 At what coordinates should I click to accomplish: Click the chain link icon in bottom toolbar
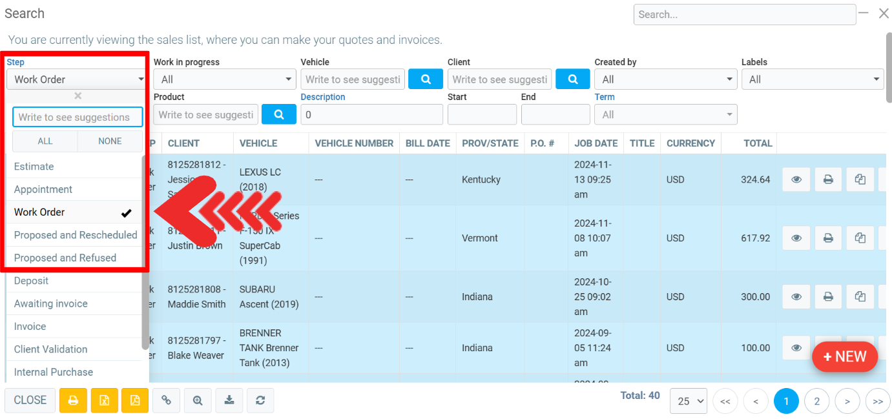pyautogui.click(x=166, y=400)
